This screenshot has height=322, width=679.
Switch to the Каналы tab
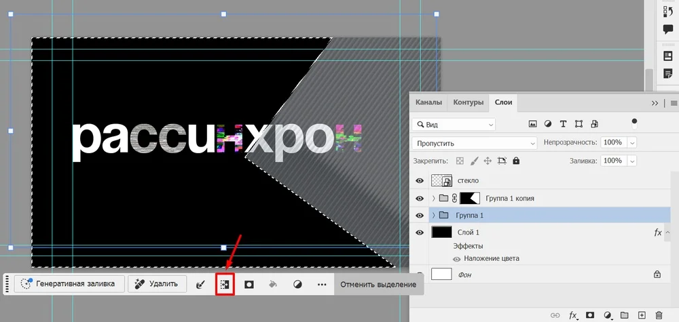pyautogui.click(x=428, y=102)
